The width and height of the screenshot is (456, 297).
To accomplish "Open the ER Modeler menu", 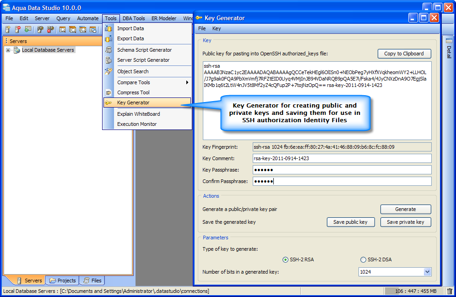I will pos(164,18).
